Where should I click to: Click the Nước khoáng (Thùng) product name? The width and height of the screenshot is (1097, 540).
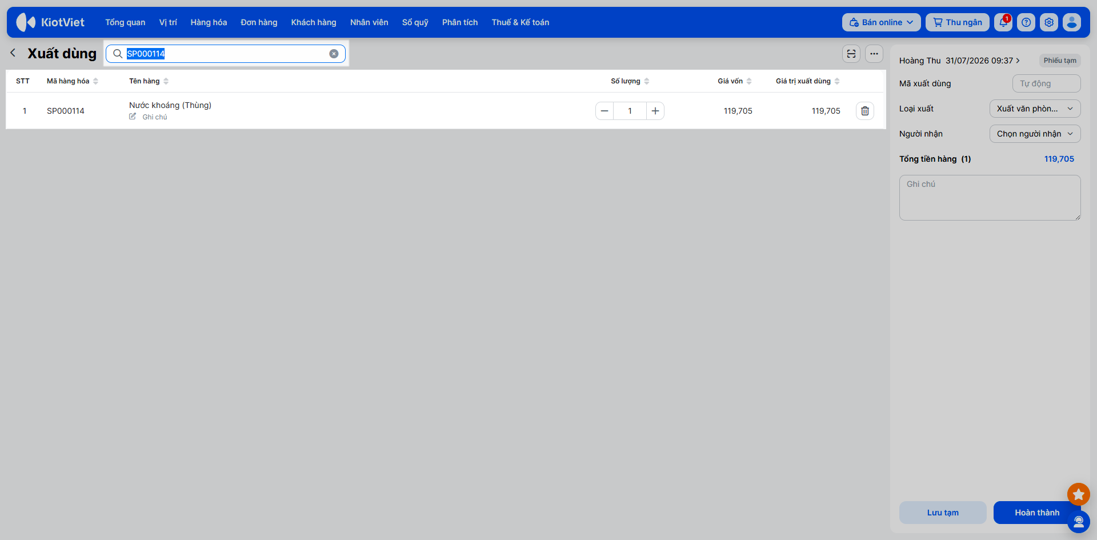click(170, 105)
